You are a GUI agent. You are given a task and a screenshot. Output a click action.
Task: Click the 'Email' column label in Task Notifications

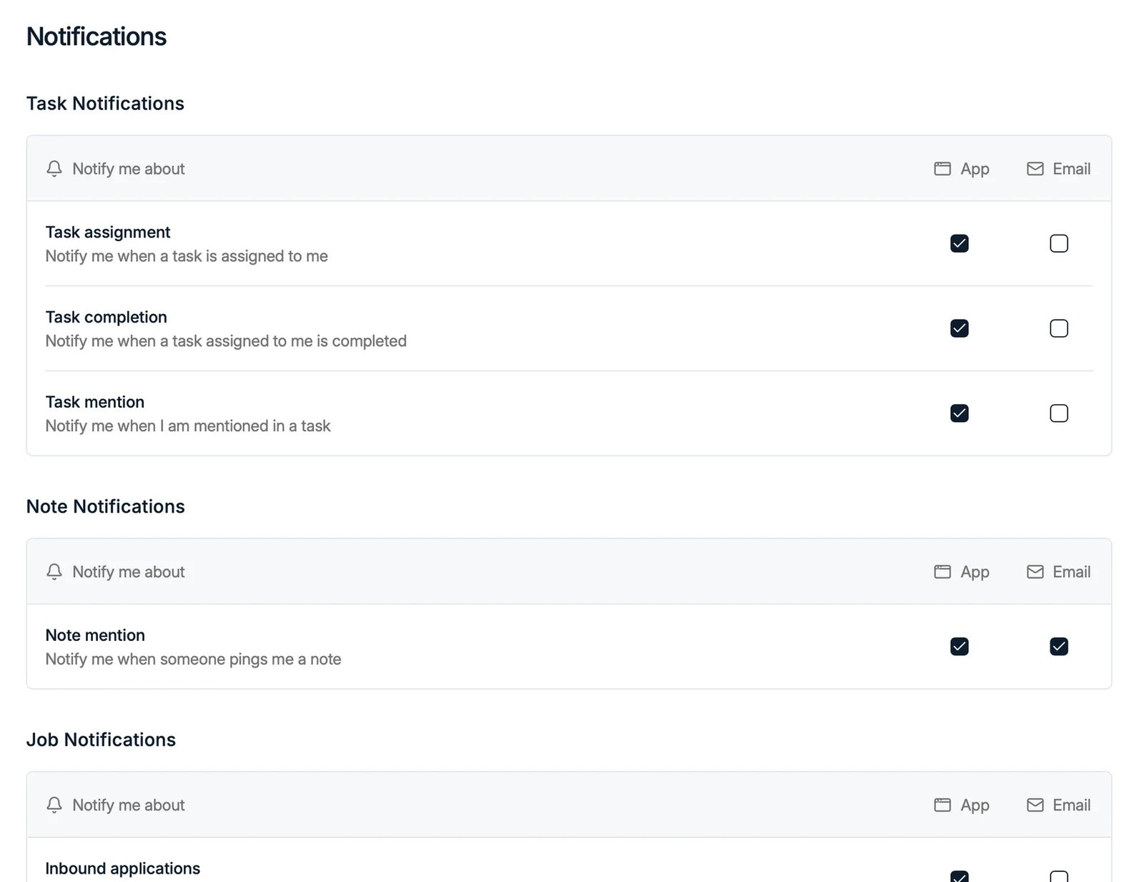click(x=1072, y=169)
